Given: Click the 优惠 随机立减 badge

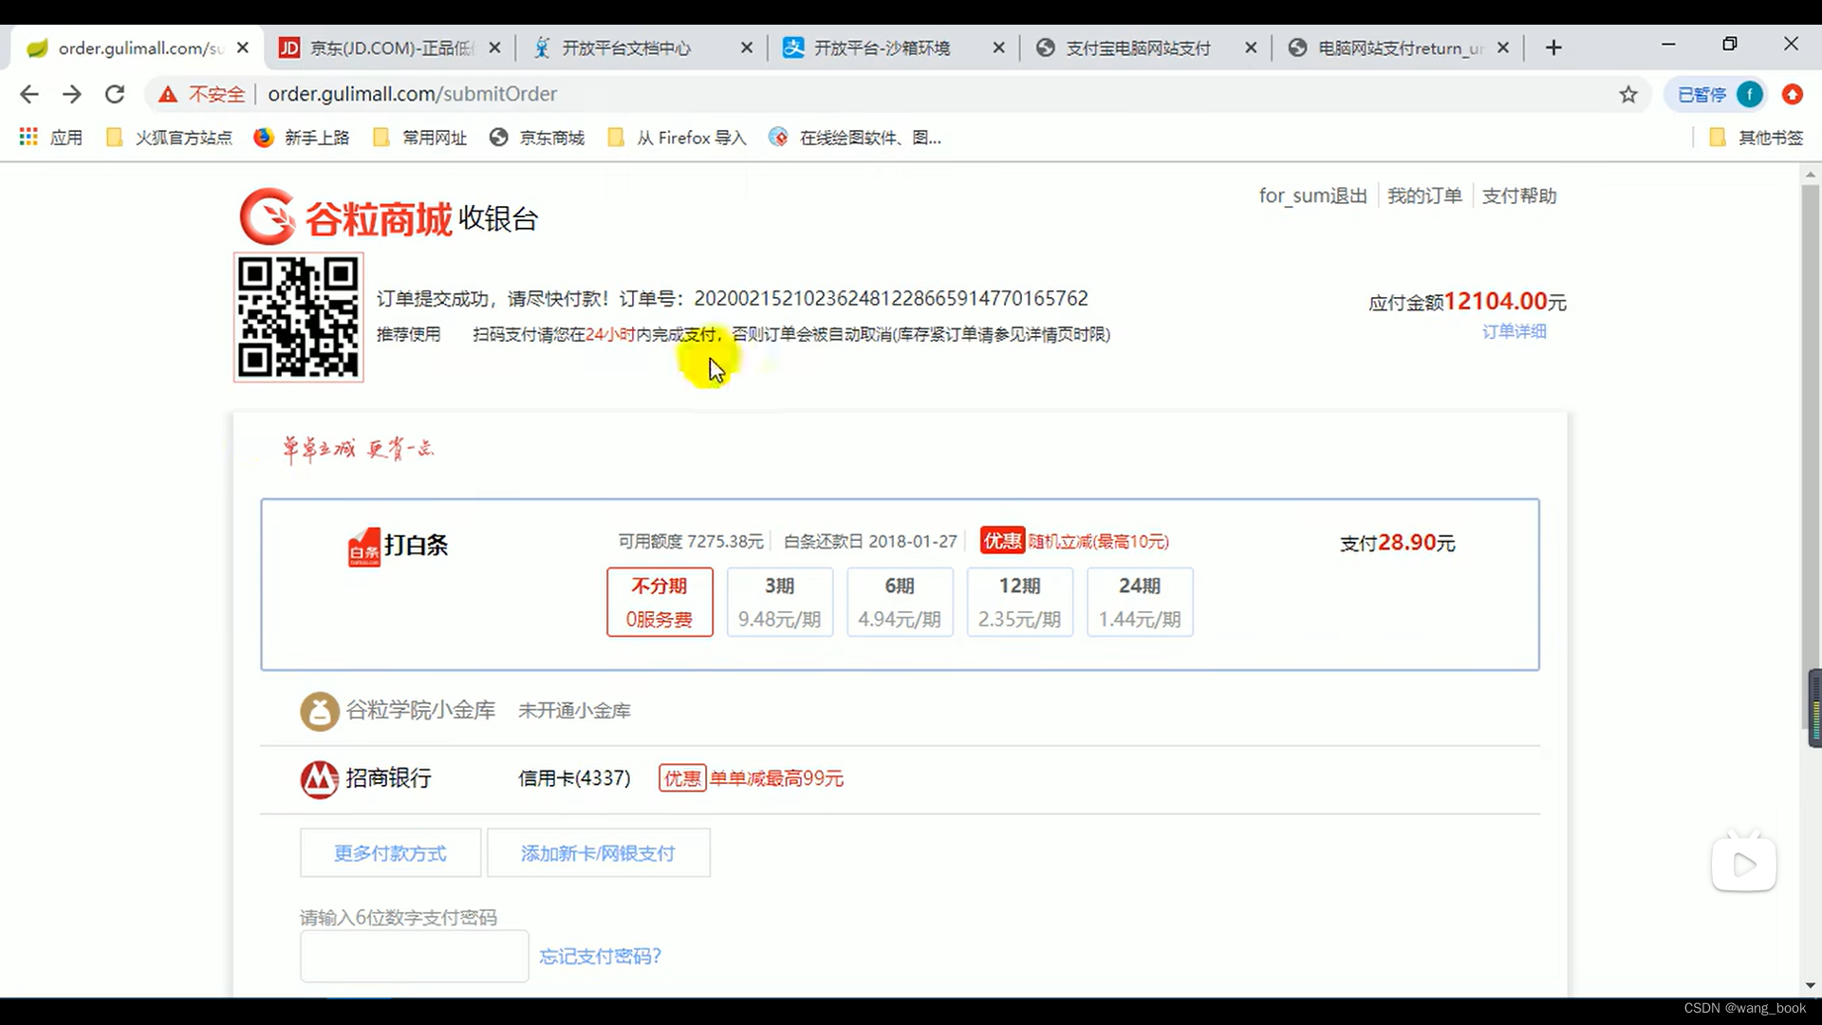Looking at the screenshot, I should 1002,541.
